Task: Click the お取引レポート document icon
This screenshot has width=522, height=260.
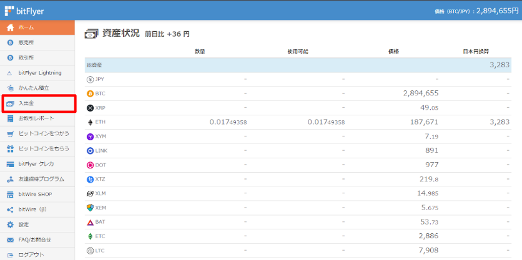Action: point(11,118)
